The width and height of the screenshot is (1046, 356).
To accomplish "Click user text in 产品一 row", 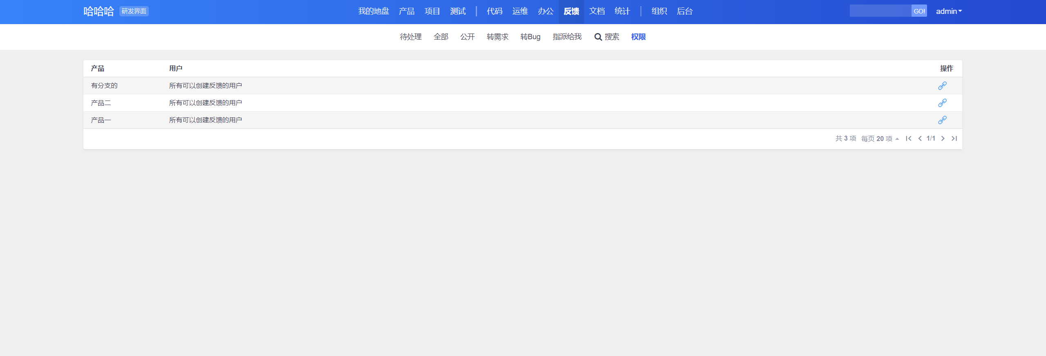I will pos(206,120).
